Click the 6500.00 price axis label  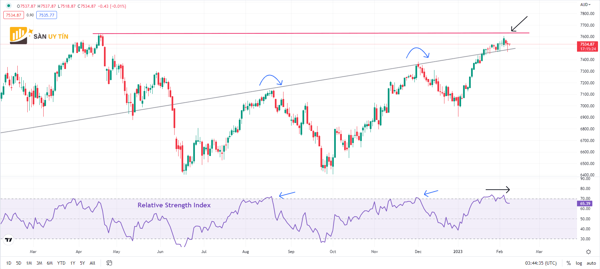click(x=587, y=163)
